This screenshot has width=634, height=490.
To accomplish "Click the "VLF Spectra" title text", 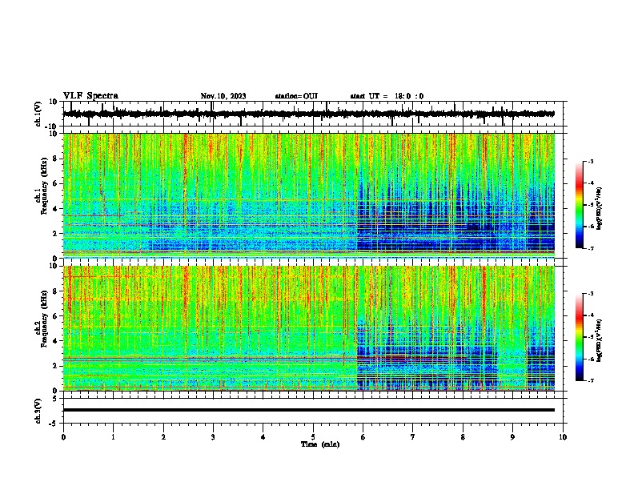I will pos(90,96).
